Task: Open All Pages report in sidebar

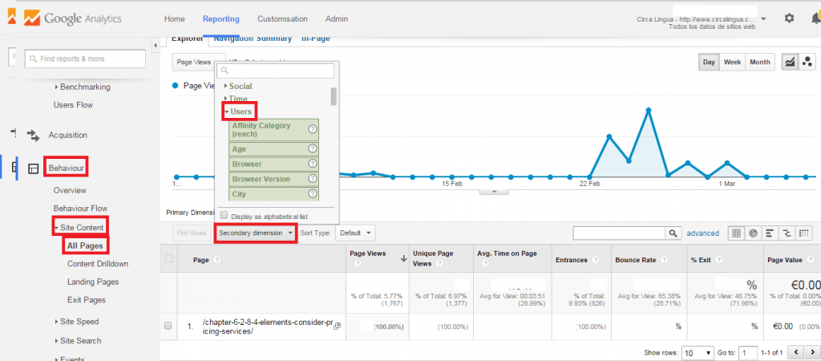Action: coord(85,245)
